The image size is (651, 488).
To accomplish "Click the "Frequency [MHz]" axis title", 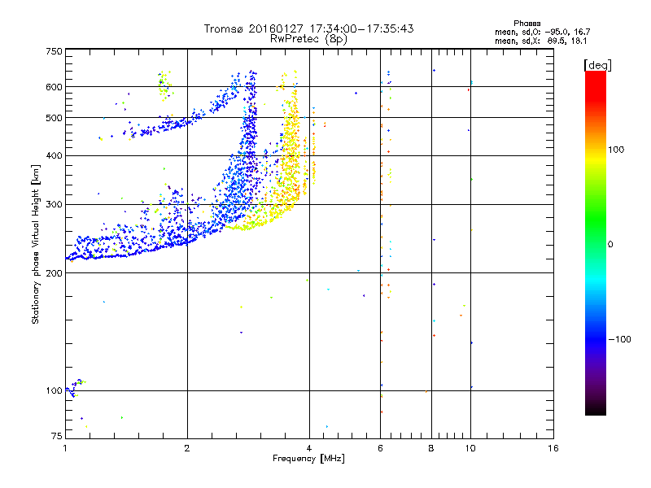I will (x=308, y=459).
